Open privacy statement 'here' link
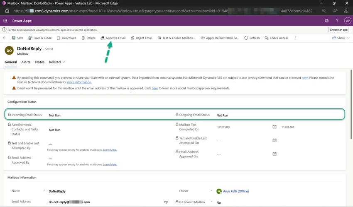 304,78
